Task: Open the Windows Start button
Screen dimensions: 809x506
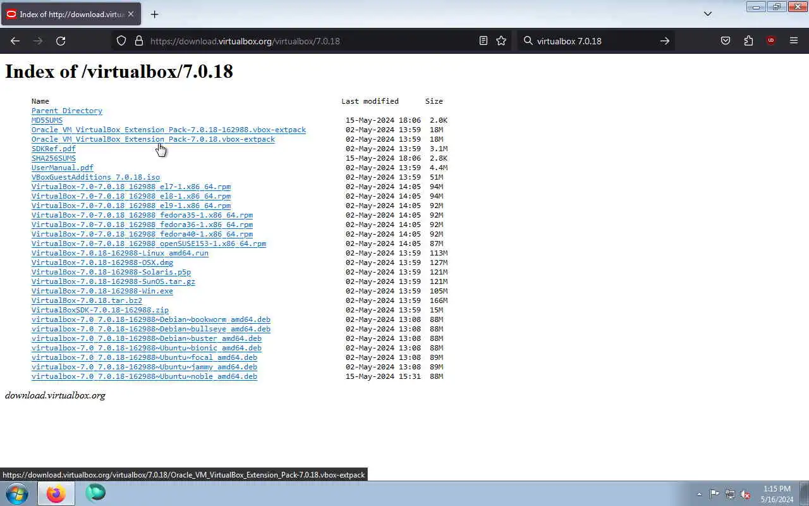Action: (x=17, y=493)
